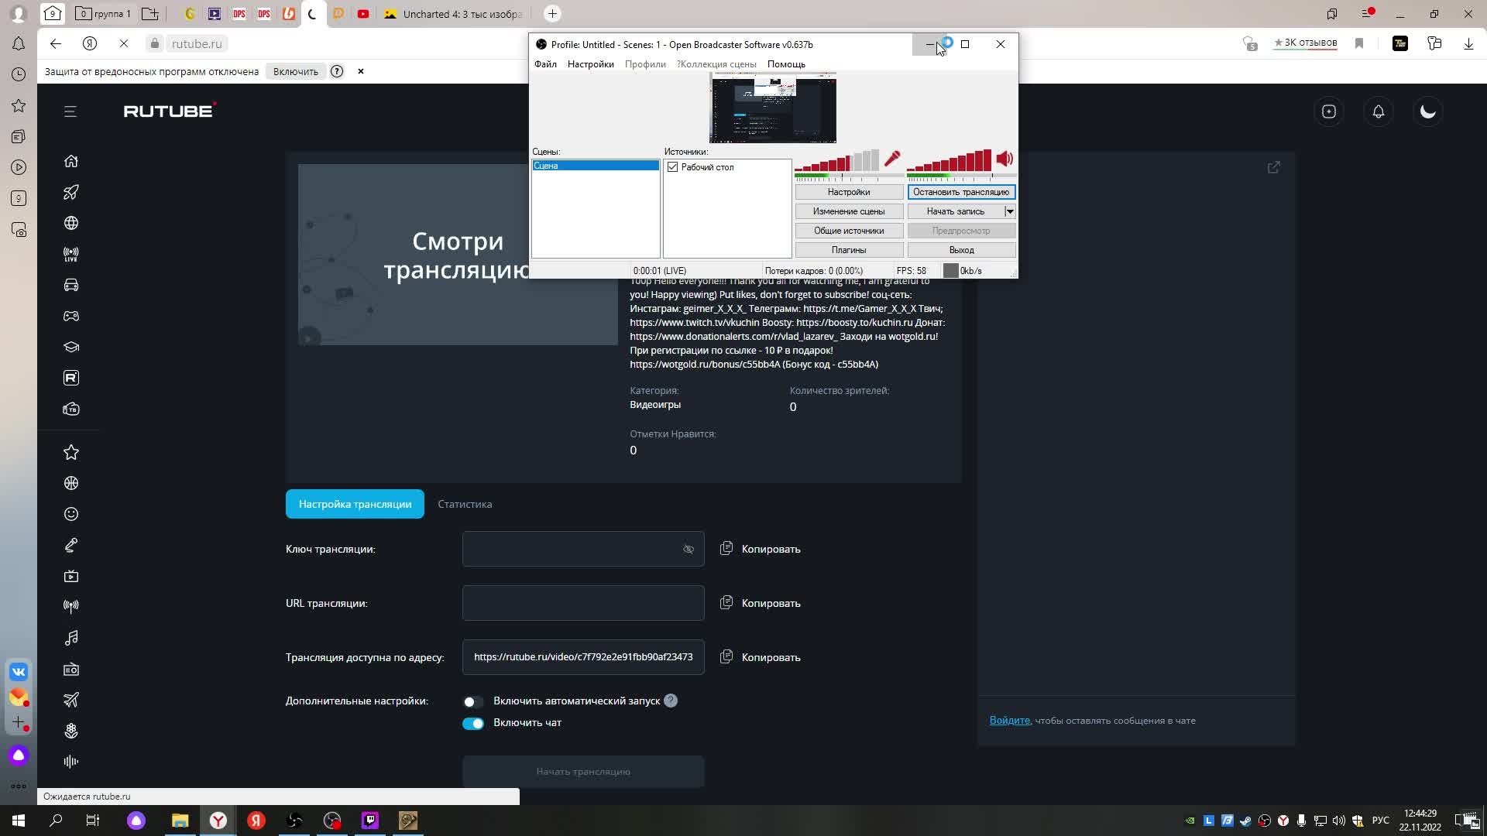
Task: Open RUTUBE hamburger menu
Action: pos(70,111)
